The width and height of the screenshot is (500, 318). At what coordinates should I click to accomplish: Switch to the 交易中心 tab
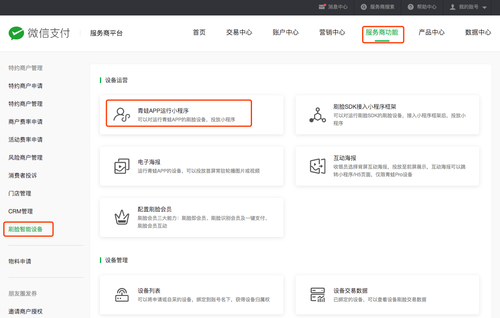coord(239,33)
